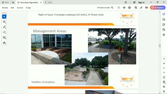Open All tools menu
Image resolution: width=167 pixels, height=94 pixels.
point(5,8)
